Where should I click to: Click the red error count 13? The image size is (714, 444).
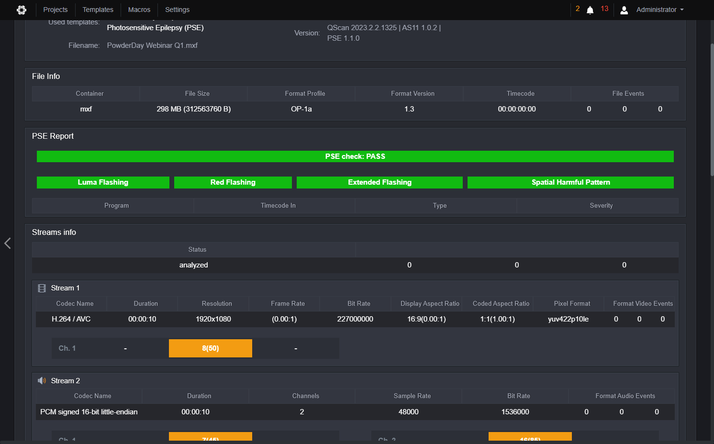coord(604,9)
